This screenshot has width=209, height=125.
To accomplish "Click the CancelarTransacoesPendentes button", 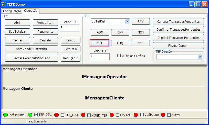I will pos(178,21).
